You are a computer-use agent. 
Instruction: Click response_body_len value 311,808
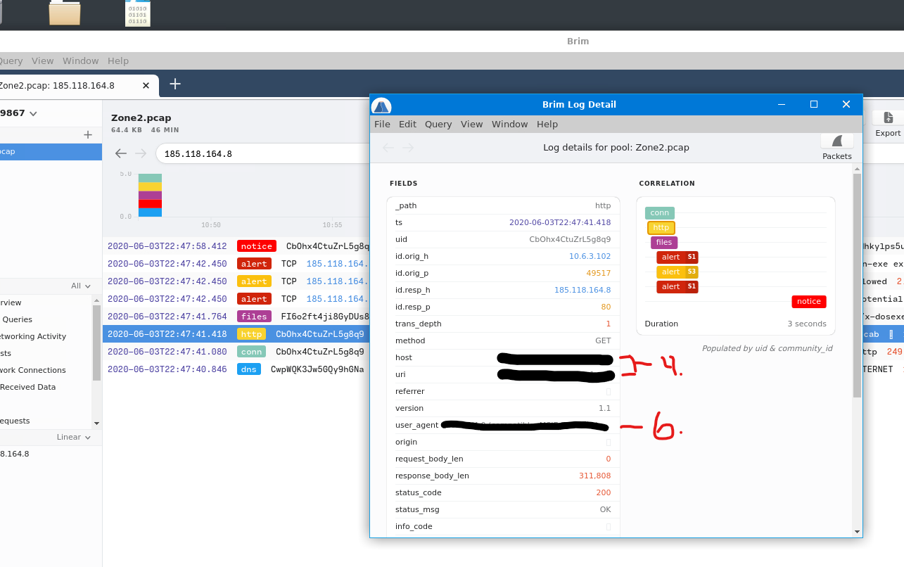tap(594, 476)
